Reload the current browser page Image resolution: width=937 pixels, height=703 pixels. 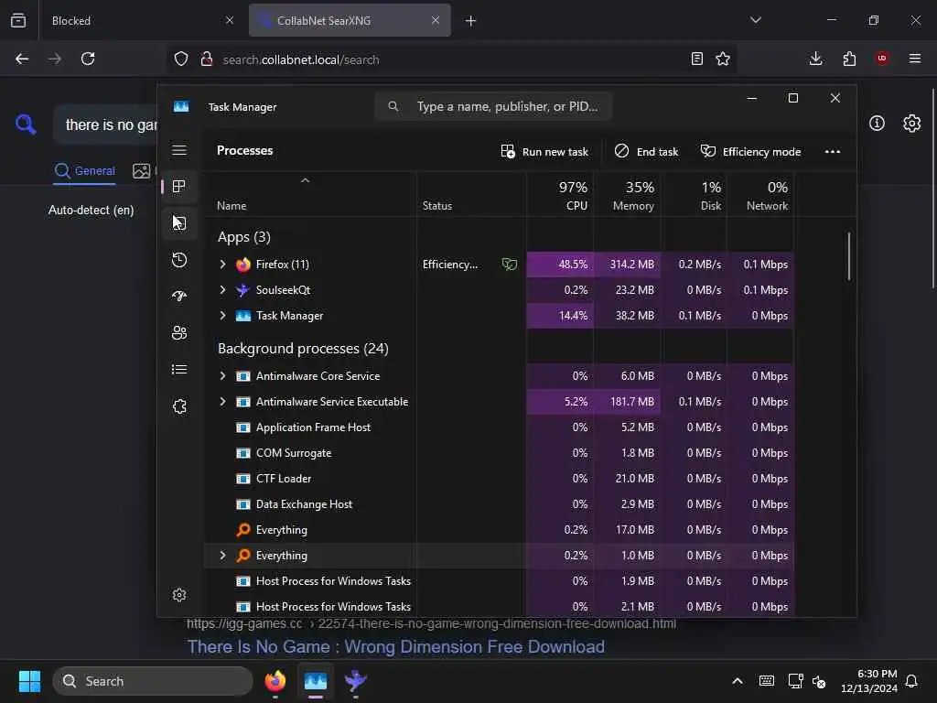88,59
